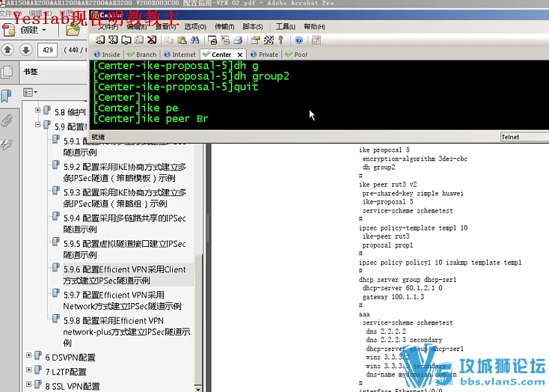
Task: Switch to the Internet session tab
Action: tap(180, 55)
